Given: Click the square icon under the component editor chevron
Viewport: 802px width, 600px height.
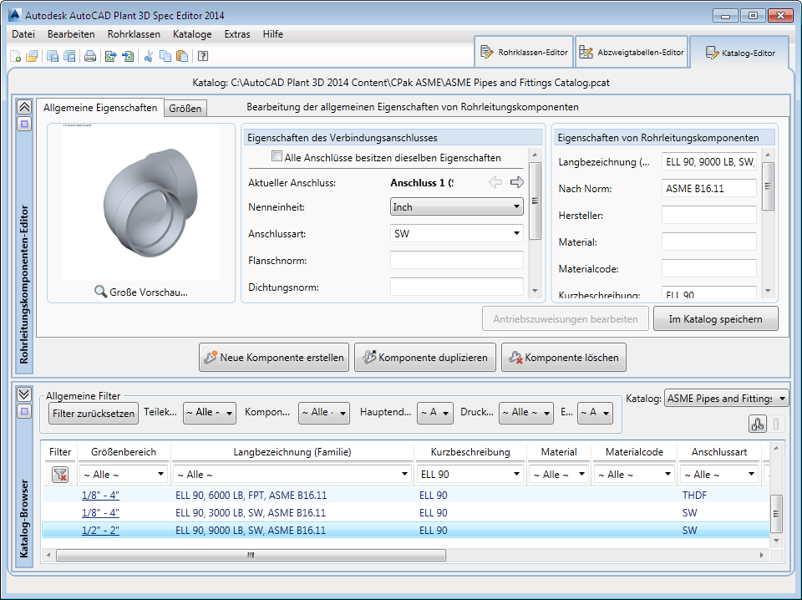Looking at the screenshot, I should [24, 124].
